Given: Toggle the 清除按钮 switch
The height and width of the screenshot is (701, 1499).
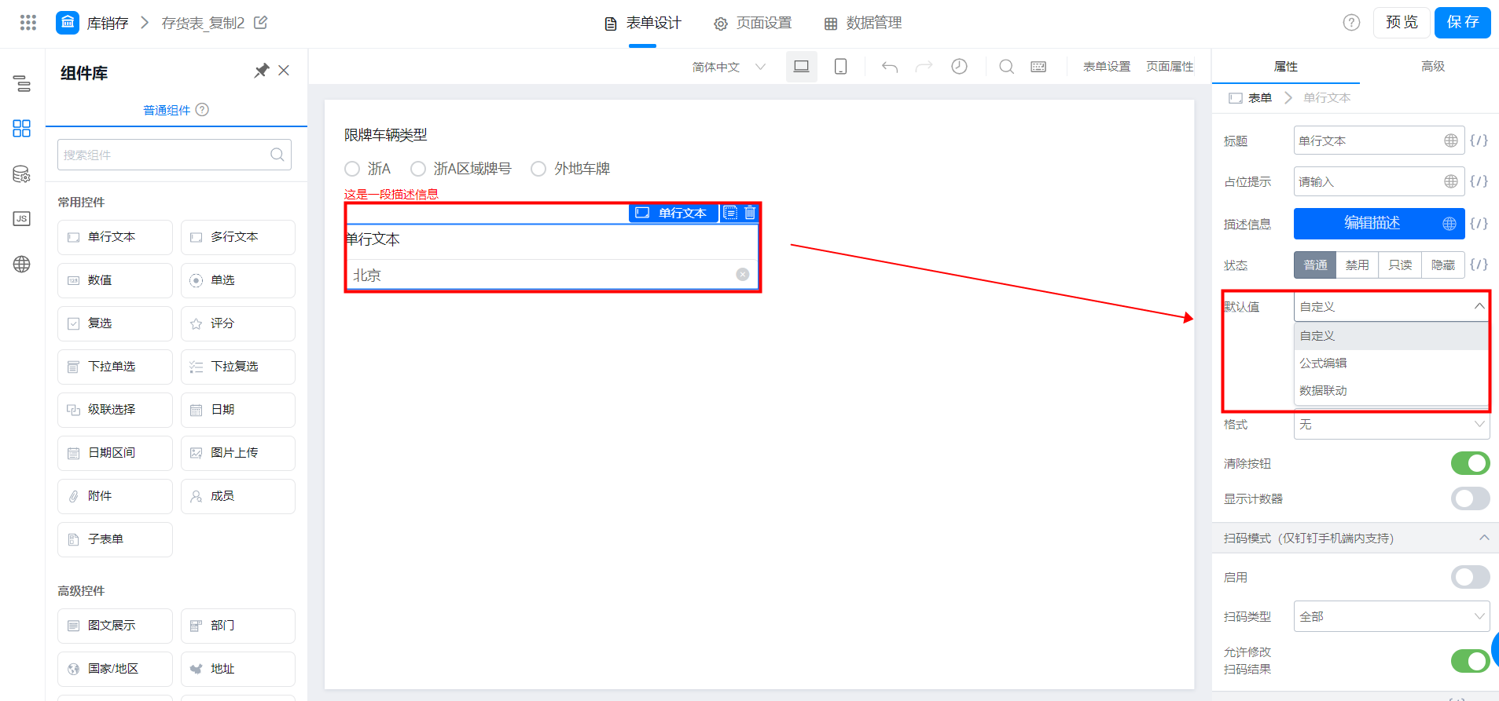Looking at the screenshot, I should tap(1470, 463).
